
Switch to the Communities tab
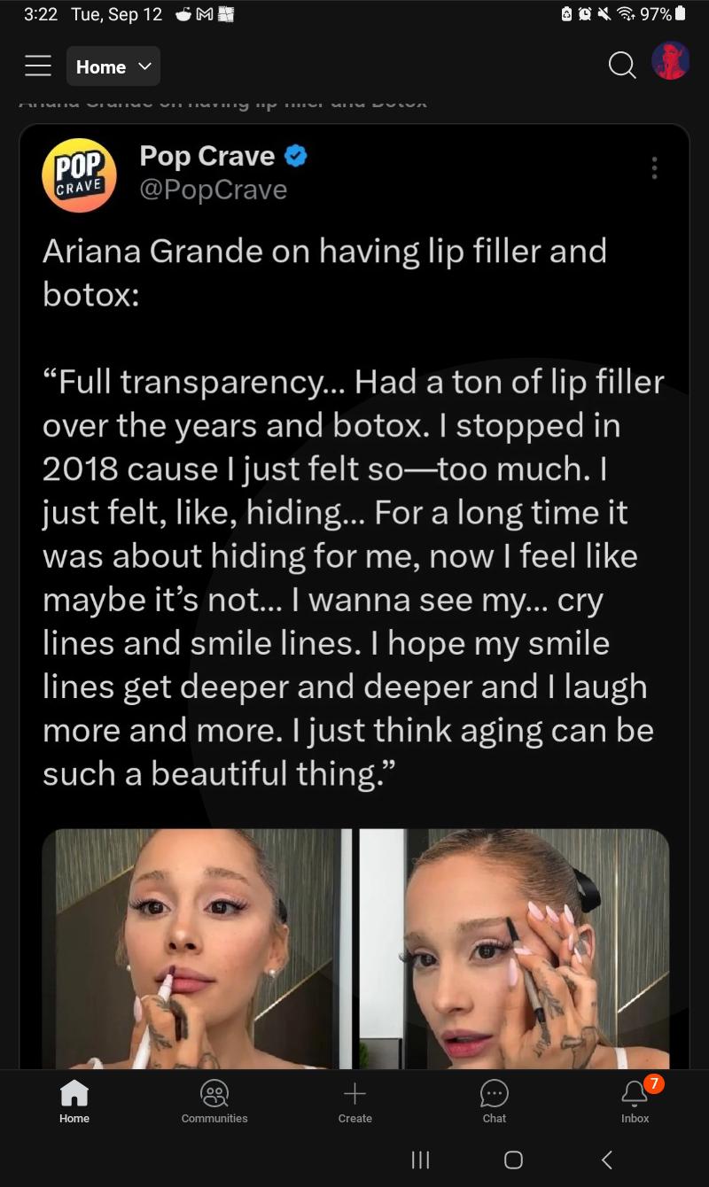tap(214, 1101)
